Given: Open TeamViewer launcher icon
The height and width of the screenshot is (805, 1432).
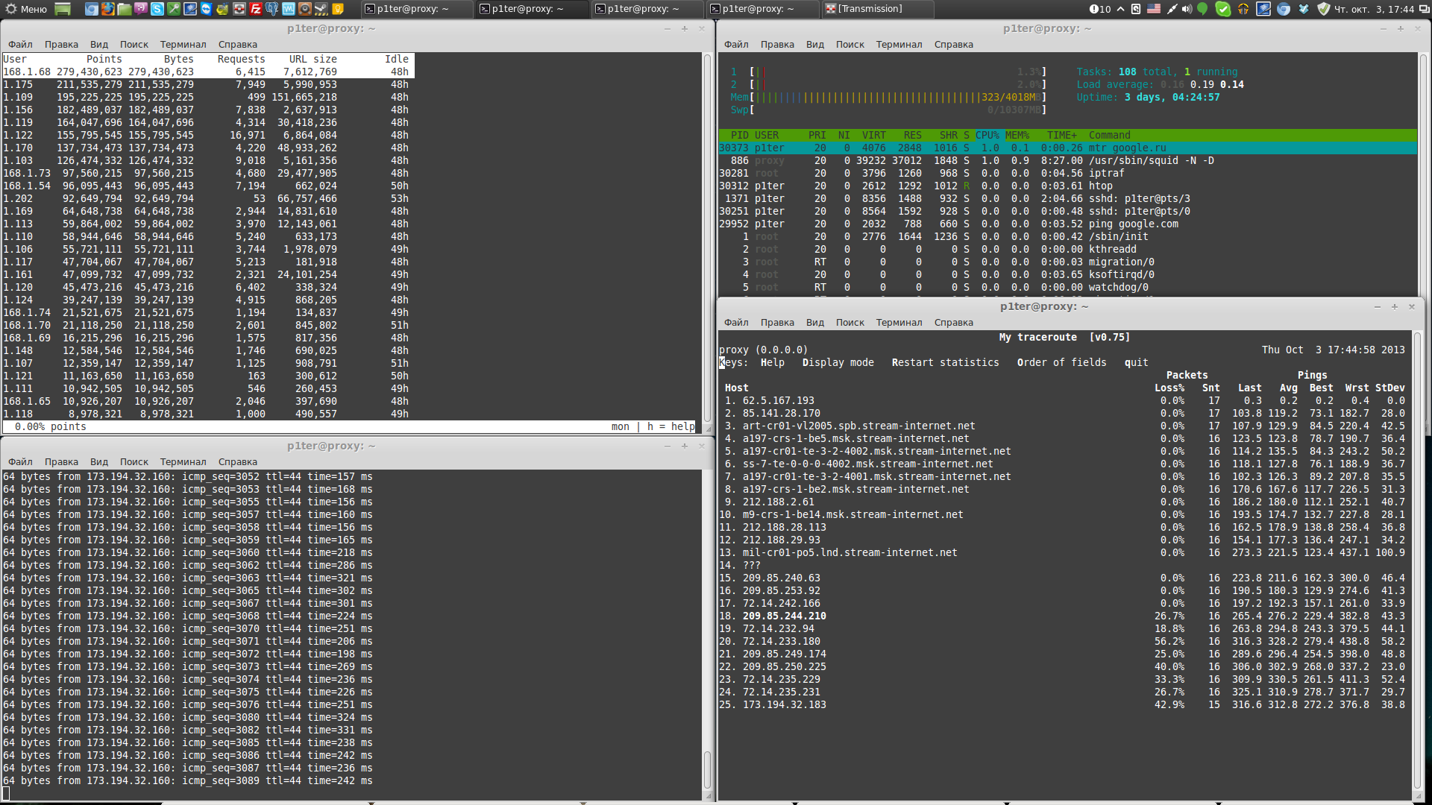Looking at the screenshot, I should [x=207, y=9].
